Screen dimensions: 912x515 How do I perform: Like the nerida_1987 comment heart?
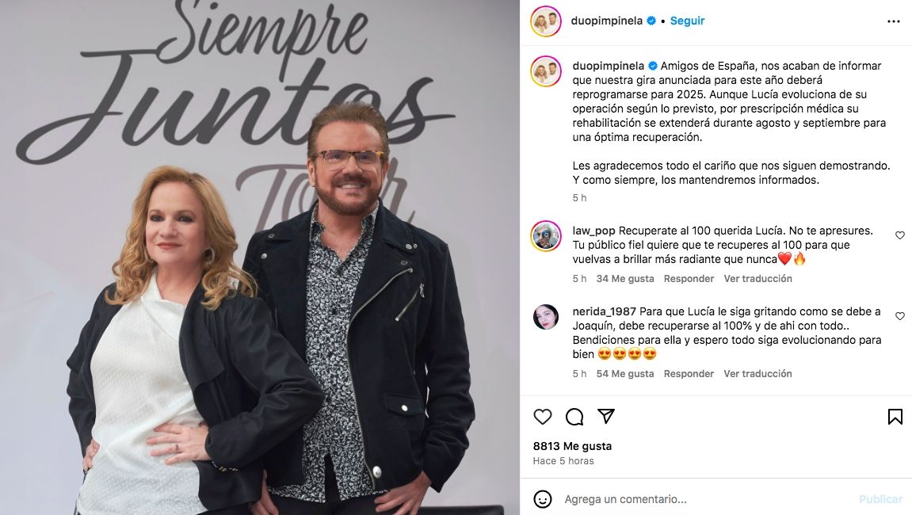tap(900, 316)
